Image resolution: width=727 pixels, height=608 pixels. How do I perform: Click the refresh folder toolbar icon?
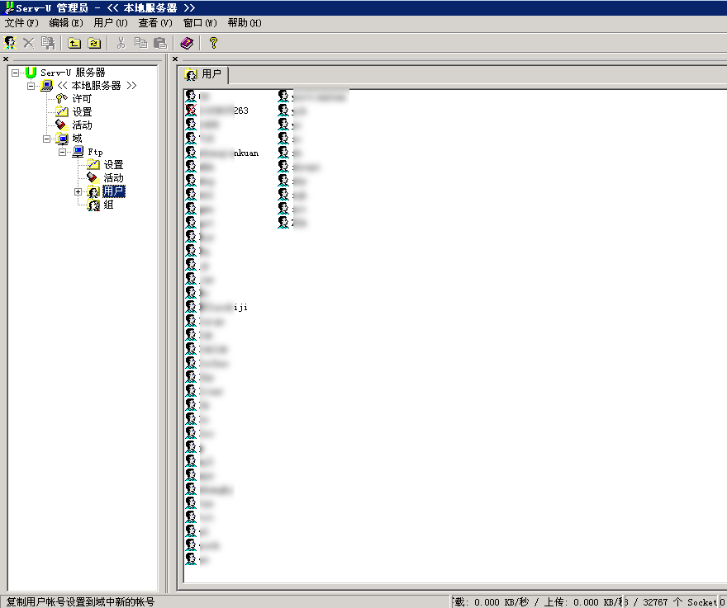[x=94, y=43]
